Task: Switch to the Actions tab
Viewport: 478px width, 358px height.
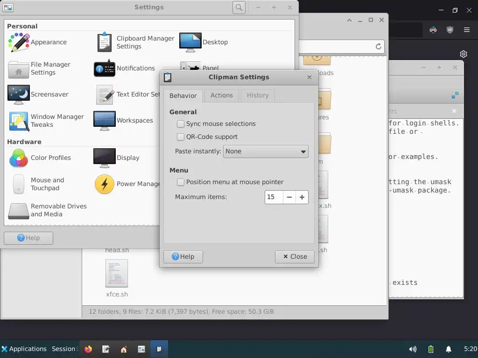Action: coord(222,95)
